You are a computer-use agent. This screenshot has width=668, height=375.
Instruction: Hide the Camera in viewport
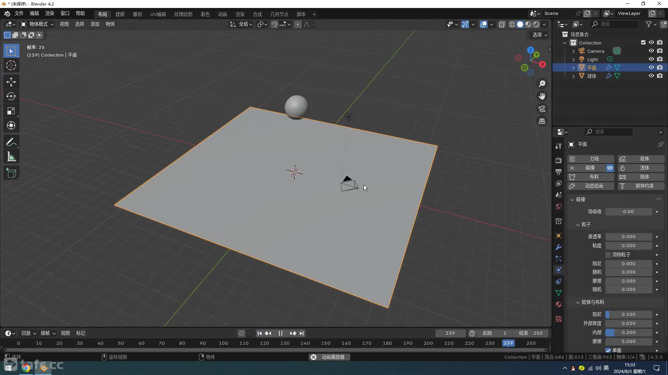(x=651, y=51)
